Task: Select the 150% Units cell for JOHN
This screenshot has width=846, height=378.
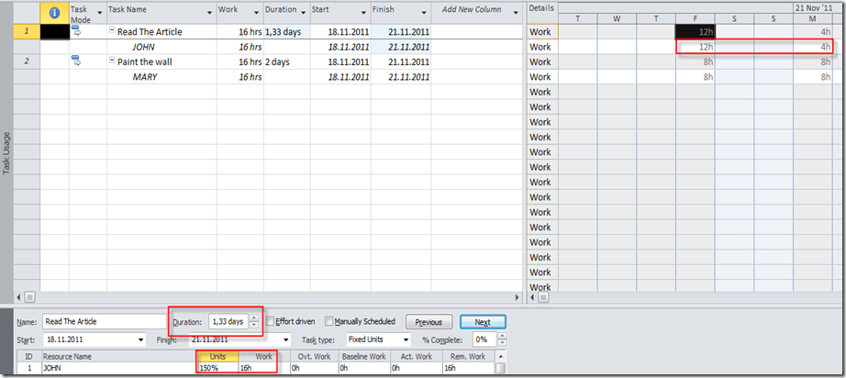Action: pos(216,368)
